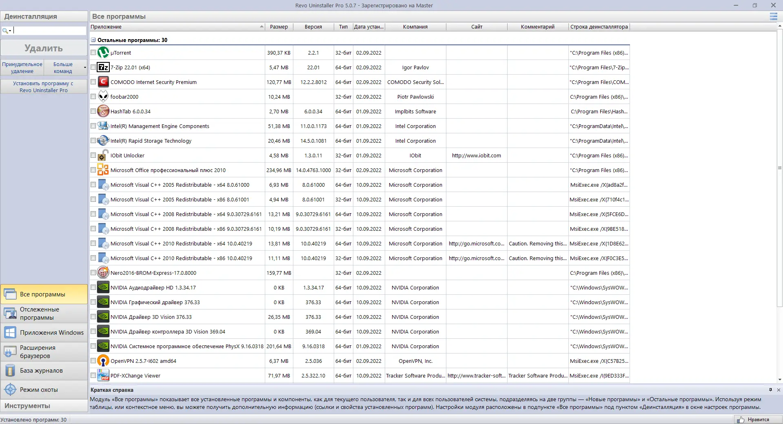Open the Режим охоты section

44,390
